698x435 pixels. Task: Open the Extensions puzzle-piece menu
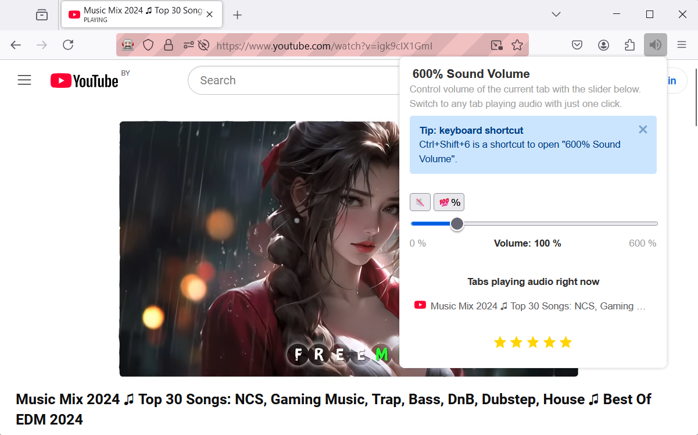(629, 45)
